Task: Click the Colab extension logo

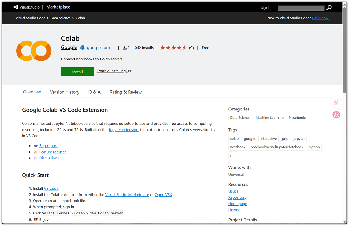Action: pyautogui.click(x=34, y=51)
